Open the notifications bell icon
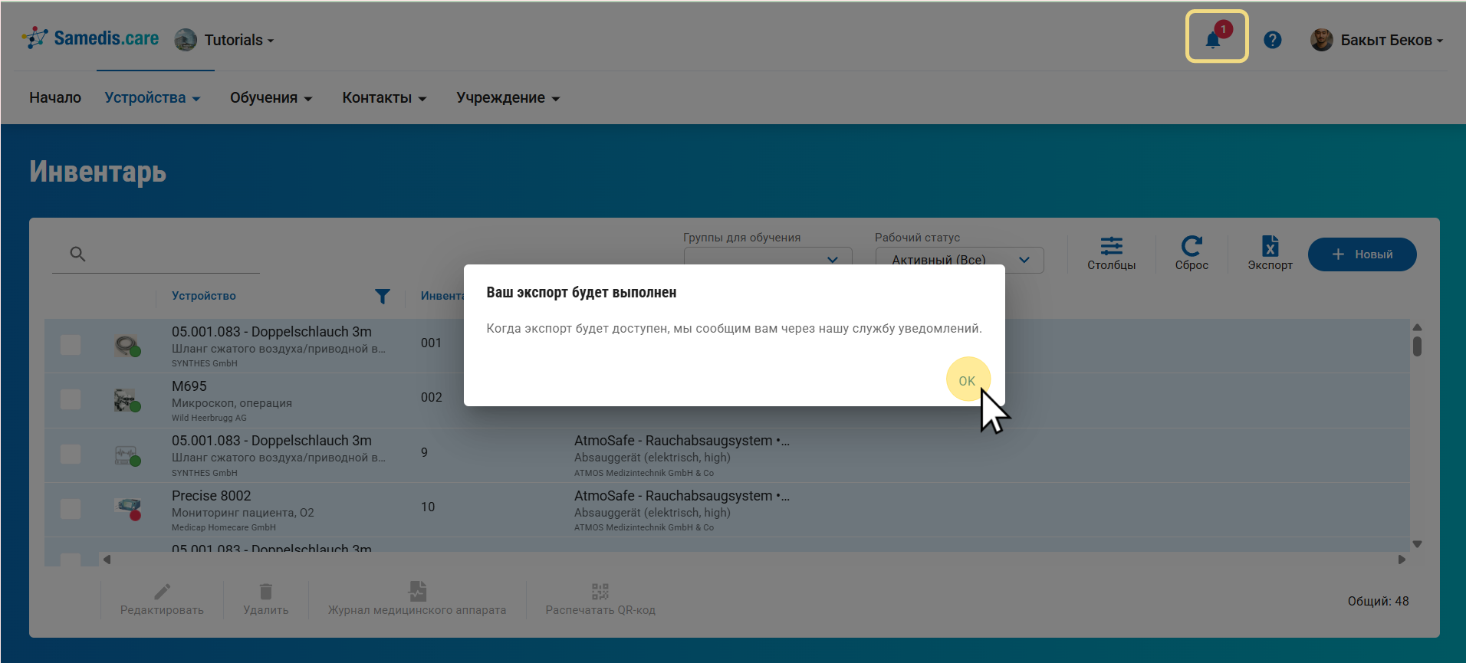1466x663 pixels. click(x=1213, y=39)
